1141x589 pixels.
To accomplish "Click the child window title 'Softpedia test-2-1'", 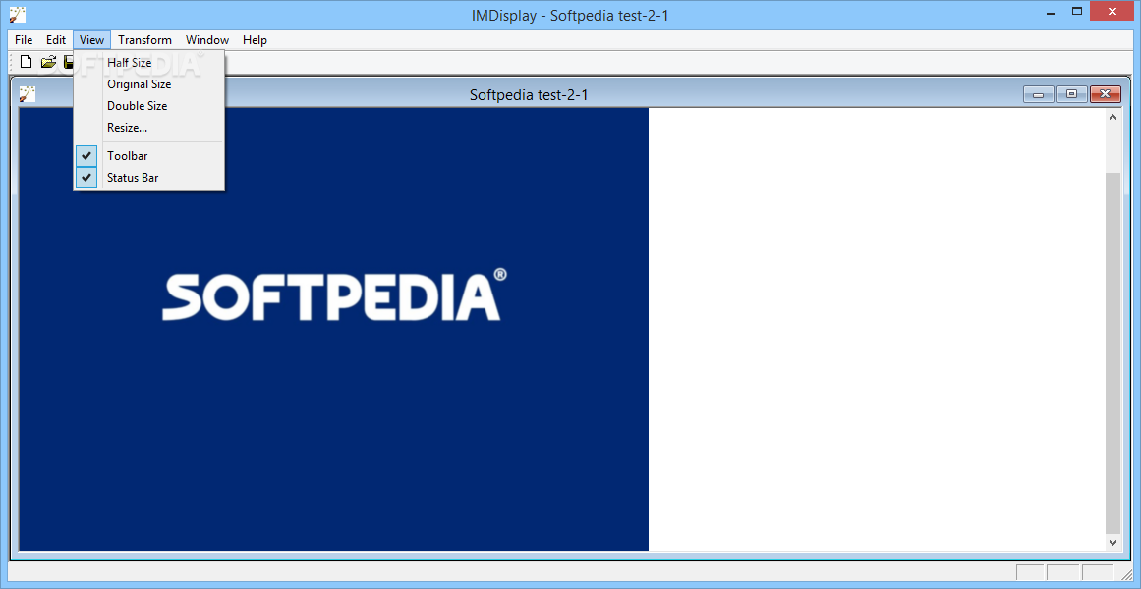I will click(529, 94).
